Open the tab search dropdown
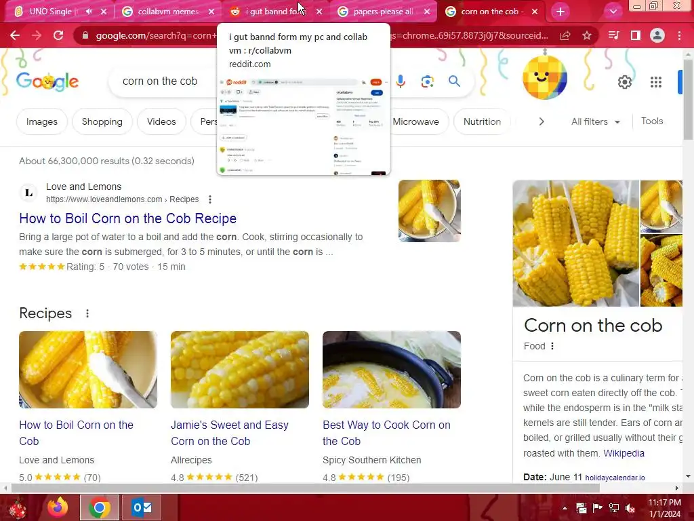The height and width of the screenshot is (521, 694). coord(613,12)
